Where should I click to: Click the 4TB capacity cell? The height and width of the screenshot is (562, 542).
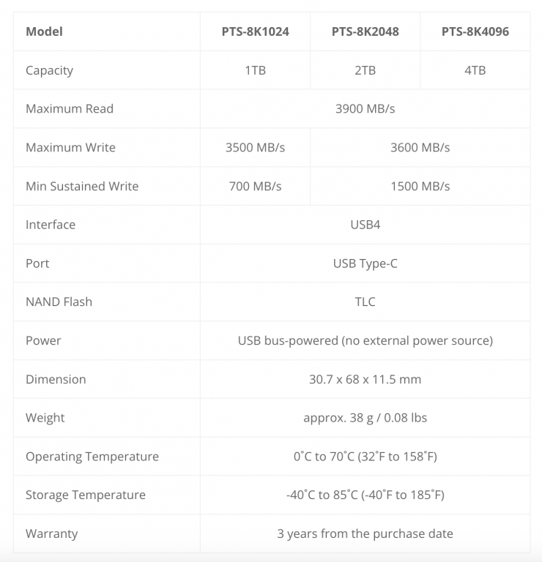coord(475,70)
